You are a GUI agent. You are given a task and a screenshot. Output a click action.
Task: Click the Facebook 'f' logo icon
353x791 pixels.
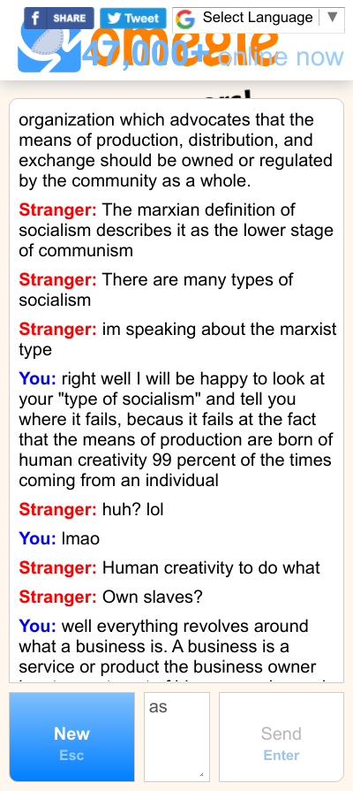(35, 19)
